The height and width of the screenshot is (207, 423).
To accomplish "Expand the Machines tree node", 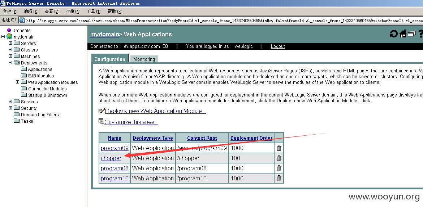I will coord(10,56).
